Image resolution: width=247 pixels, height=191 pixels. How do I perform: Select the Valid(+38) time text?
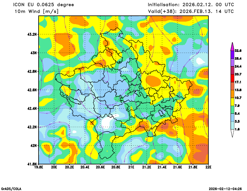[x=191, y=11]
